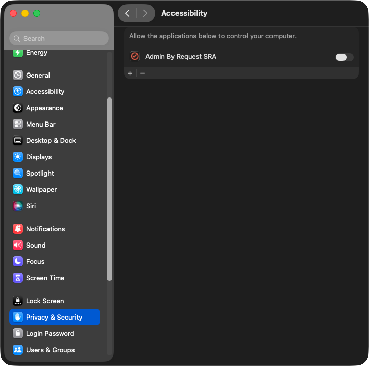The width and height of the screenshot is (369, 366).
Task: Go forward using the right chevron
Action: point(145,13)
